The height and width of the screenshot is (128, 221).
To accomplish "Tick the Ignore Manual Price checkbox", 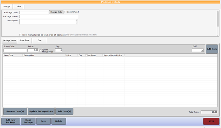I will pos(41,50).
